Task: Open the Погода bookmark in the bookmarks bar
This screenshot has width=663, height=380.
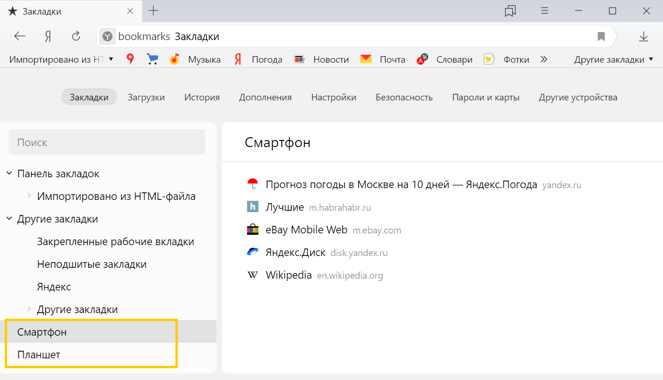Action: (258, 59)
